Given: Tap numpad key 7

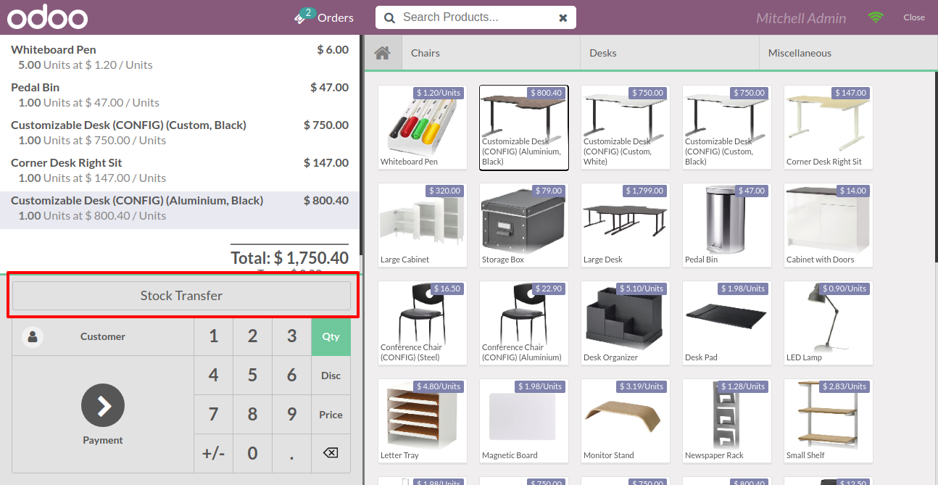Looking at the screenshot, I should click(x=213, y=415).
